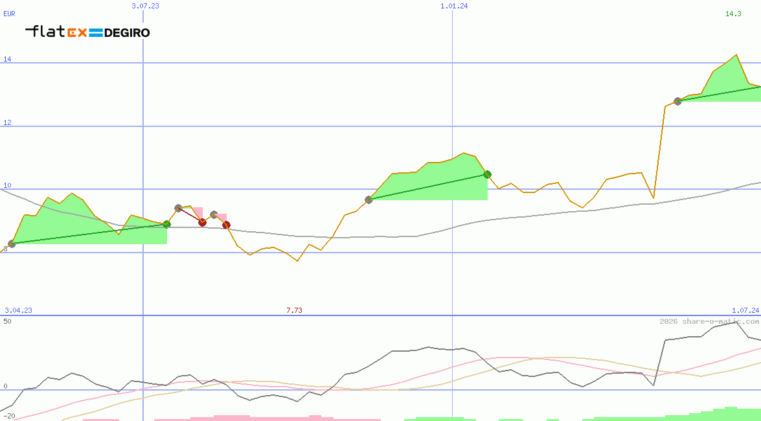Select gray entry marker of the last green trade
The width and height of the screenshot is (761, 421).
[677, 101]
